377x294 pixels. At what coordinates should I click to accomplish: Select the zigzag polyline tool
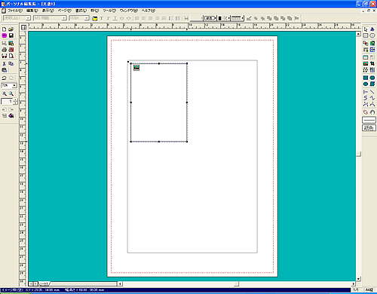372,98
